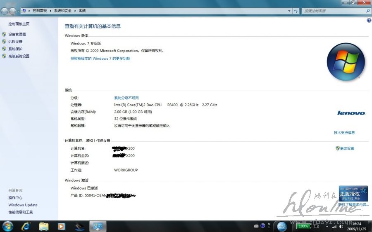Click 获取新版本的 Windows 7 的更多功能 link
This screenshot has width=372, height=232.
[100, 59]
